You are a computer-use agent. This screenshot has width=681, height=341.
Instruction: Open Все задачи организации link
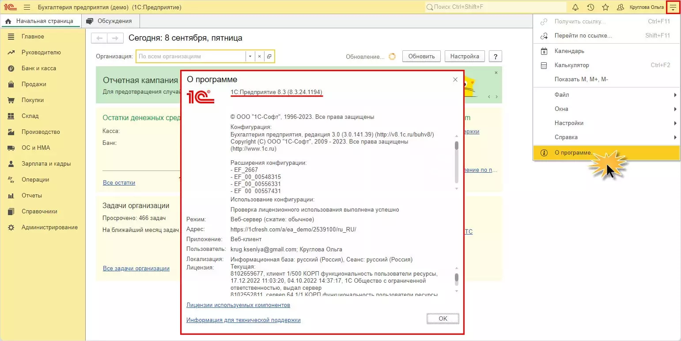coord(136,268)
